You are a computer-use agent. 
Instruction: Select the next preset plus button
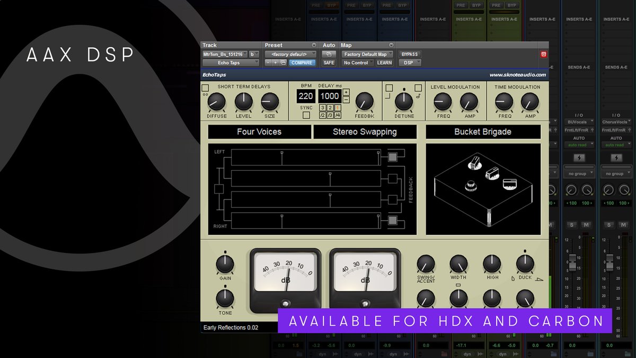click(276, 63)
